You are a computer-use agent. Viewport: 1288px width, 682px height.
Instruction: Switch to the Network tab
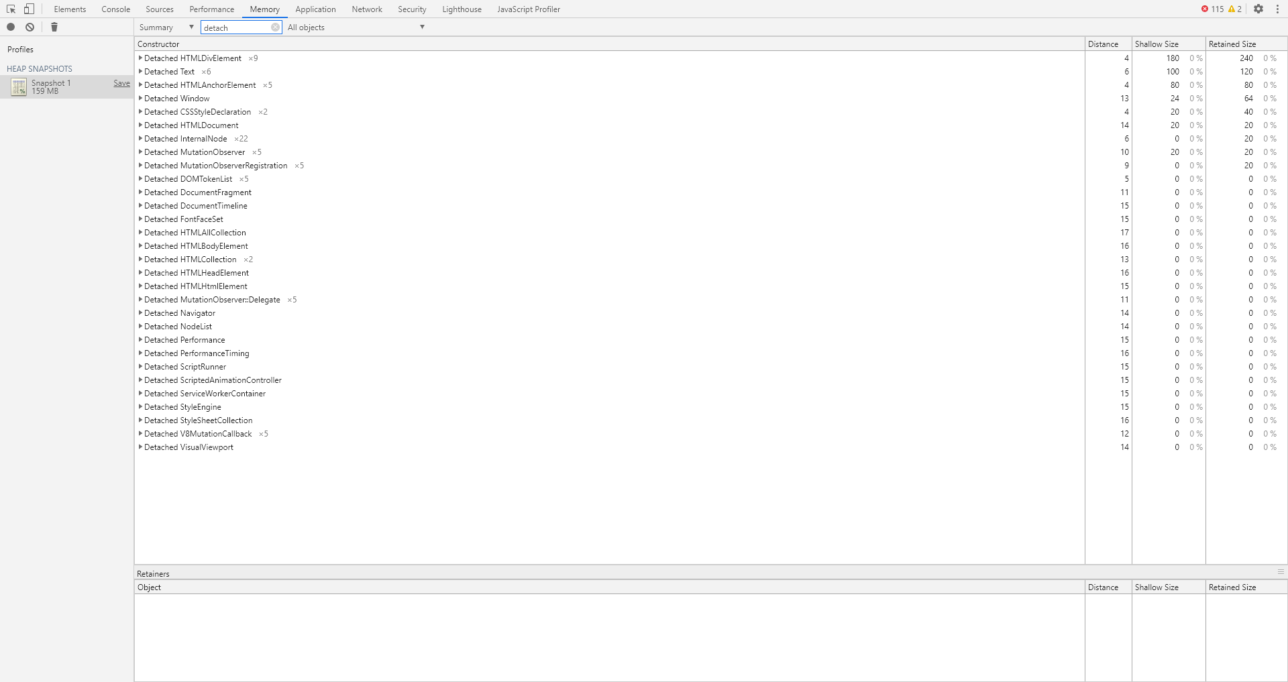367,9
